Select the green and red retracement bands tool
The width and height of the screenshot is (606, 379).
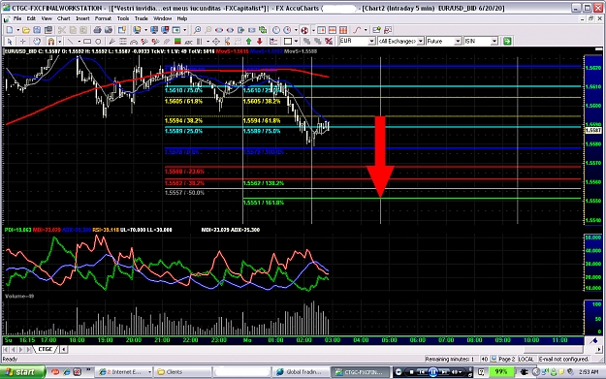(177, 41)
